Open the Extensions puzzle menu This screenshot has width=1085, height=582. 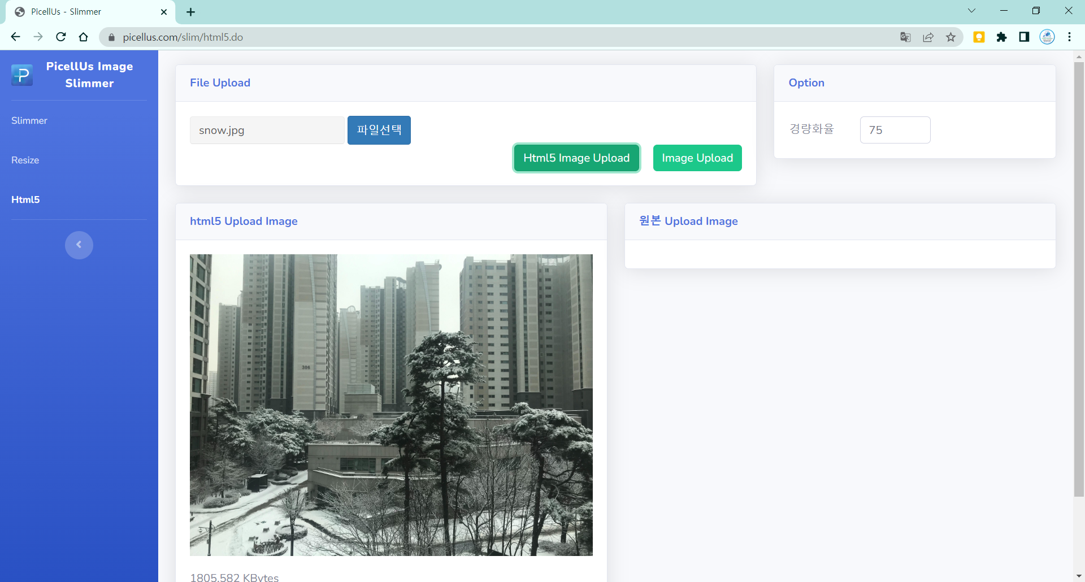(1001, 37)
